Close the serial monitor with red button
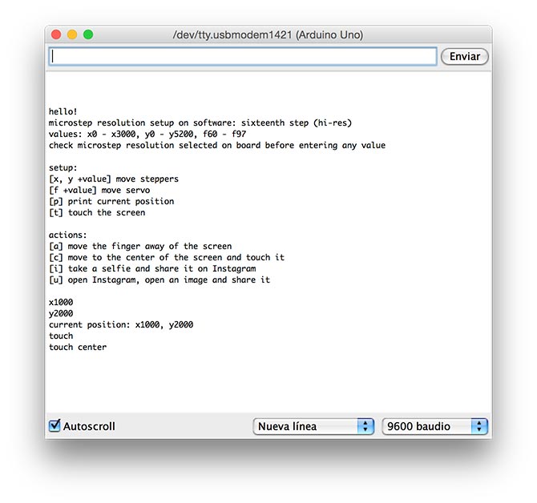 click(x=56, y=34)
